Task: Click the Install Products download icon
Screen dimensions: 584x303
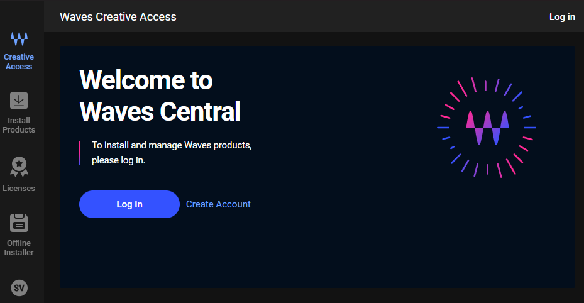Action: coord(19,101)
